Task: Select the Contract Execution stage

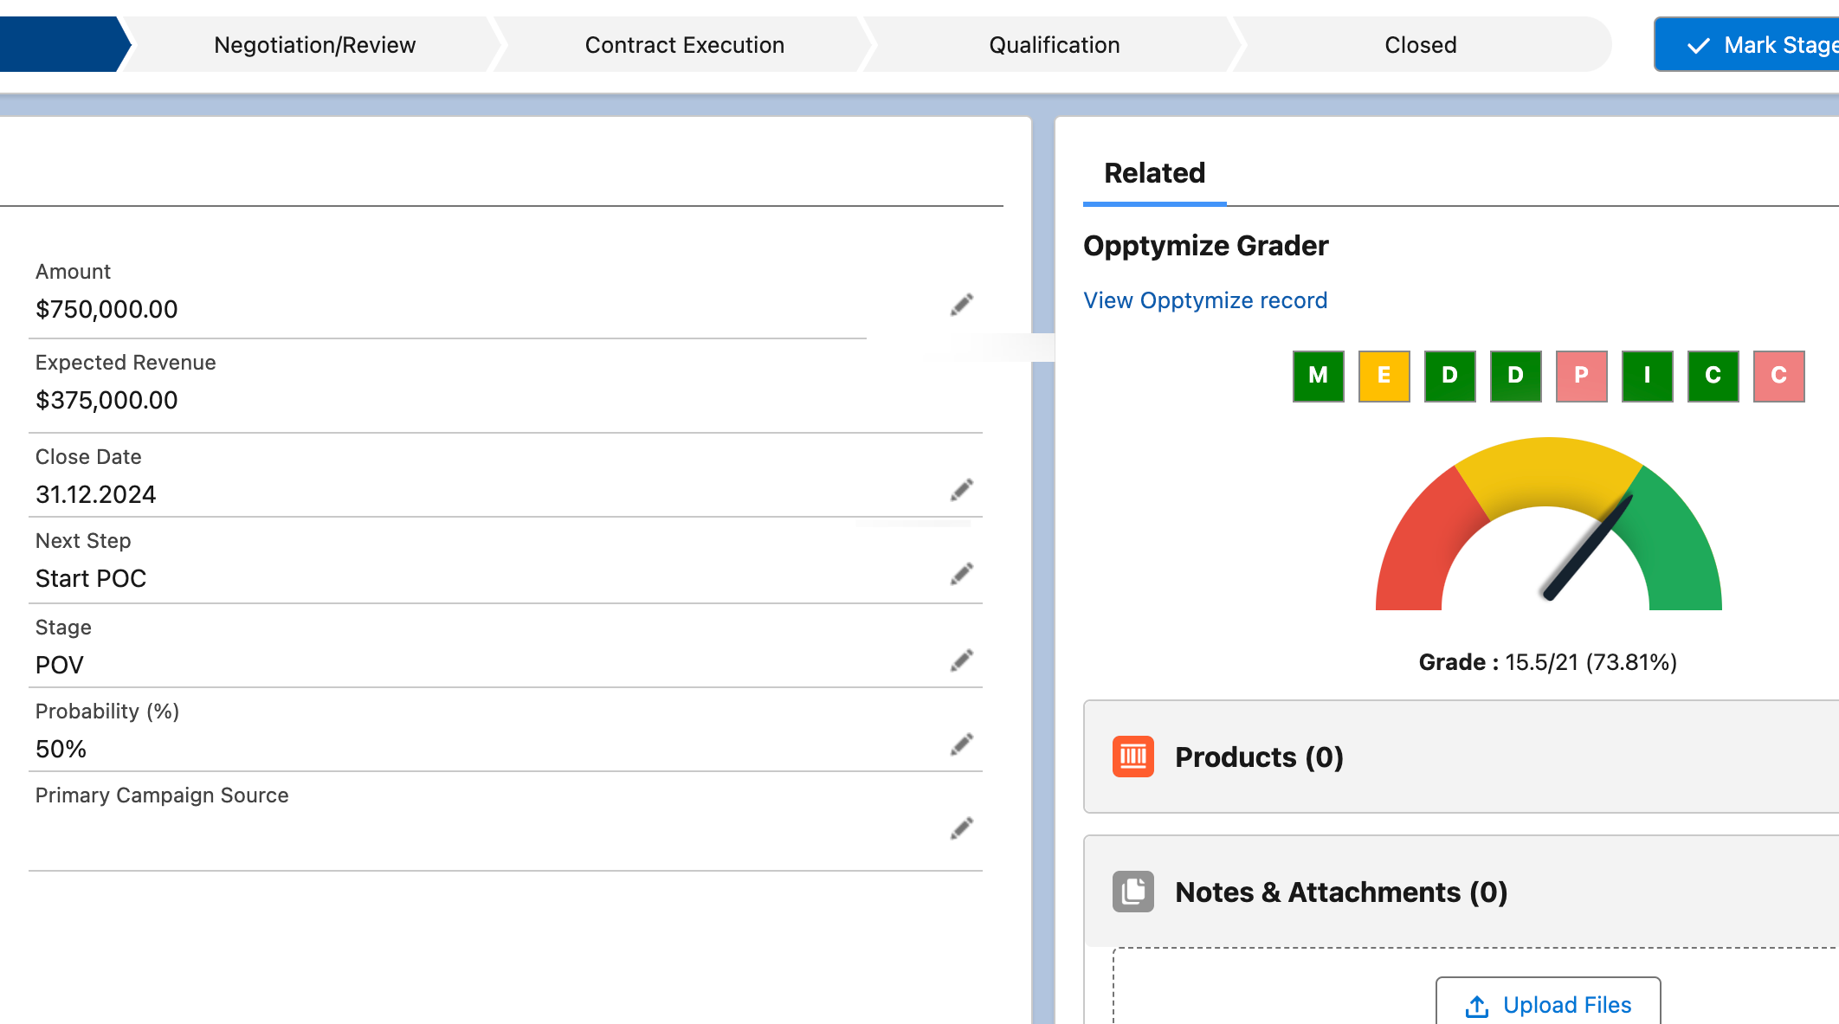Action: coord(684,45)
